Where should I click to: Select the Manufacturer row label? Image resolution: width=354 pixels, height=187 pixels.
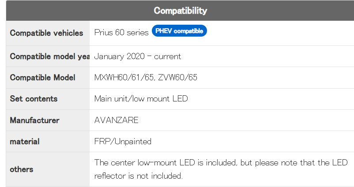click(x=34, y=120)
